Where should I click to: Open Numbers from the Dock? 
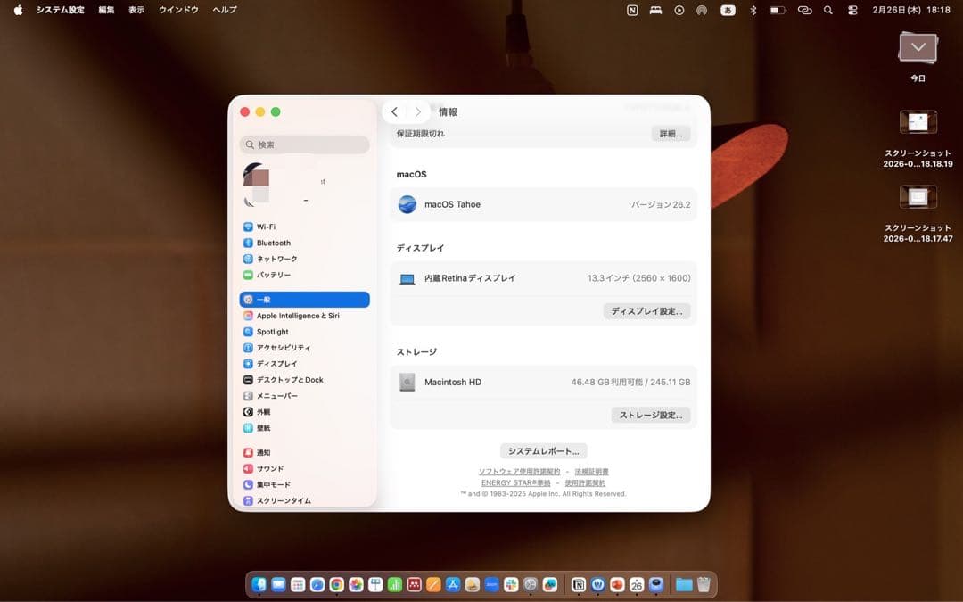(395, 585)
